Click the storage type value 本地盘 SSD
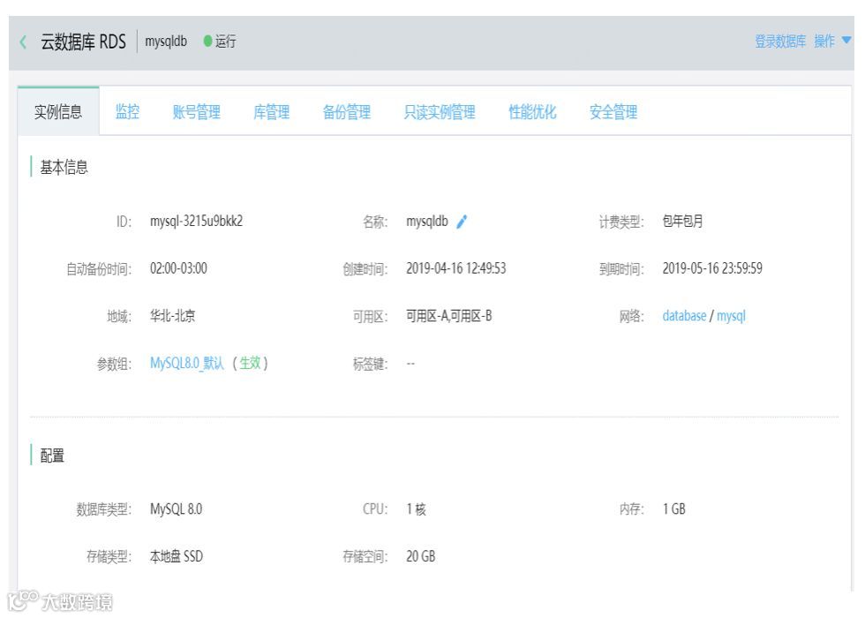This screenshot has width=865, height=618. 177,556
